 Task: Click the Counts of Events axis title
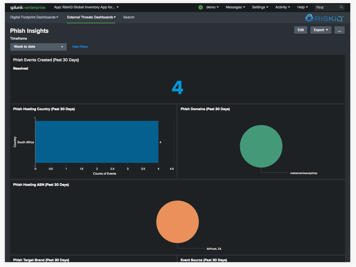(x=105, y=173)
